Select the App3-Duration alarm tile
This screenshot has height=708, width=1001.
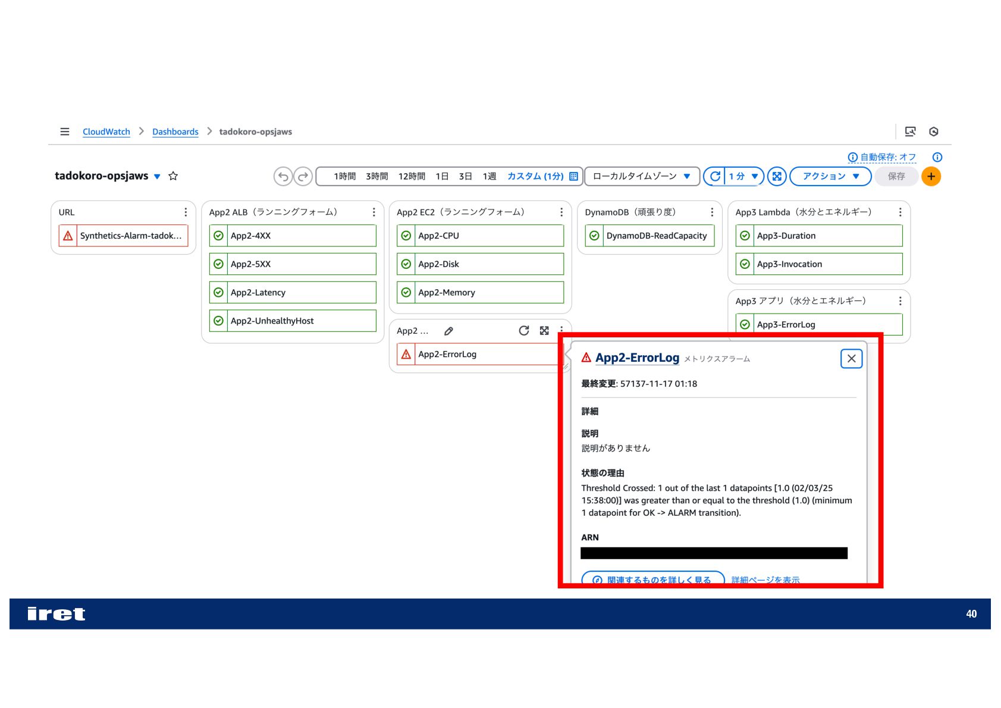819,236
